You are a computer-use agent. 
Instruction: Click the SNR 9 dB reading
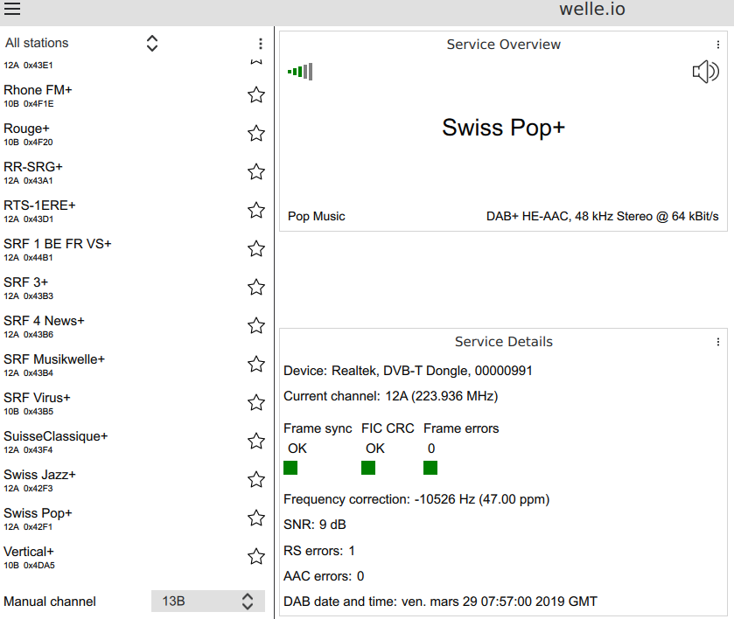coord(315,525)
